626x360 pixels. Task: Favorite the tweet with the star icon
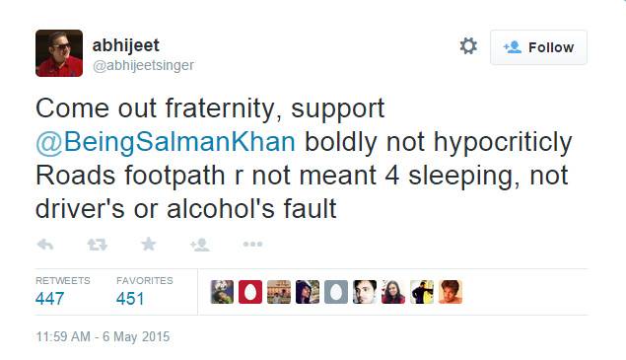149,244
